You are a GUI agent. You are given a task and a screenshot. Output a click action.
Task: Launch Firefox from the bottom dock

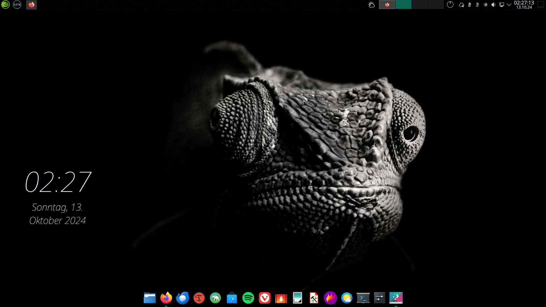point(166,298)
